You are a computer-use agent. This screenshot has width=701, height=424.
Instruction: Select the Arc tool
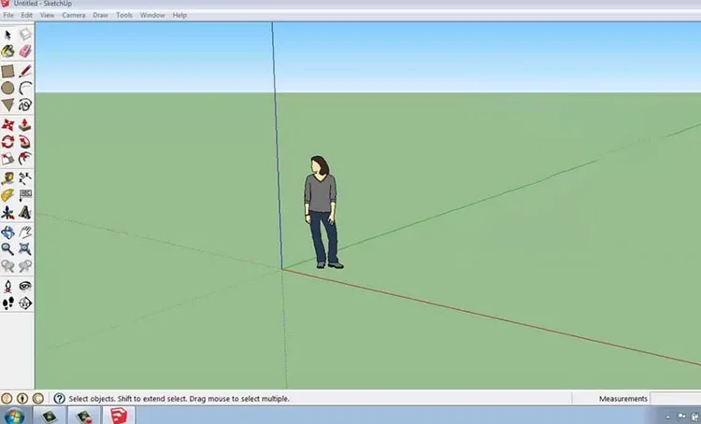point(25,88)
